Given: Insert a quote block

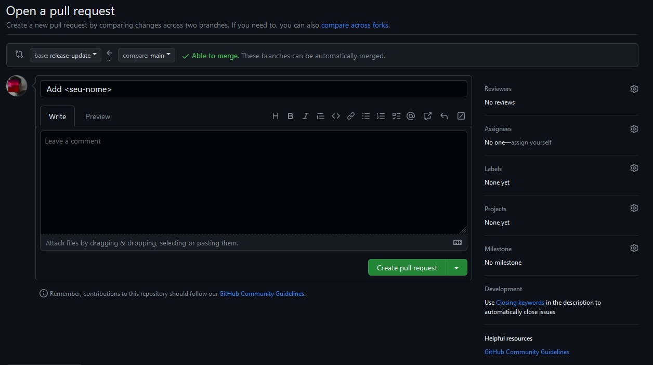Looking at the screenshot, I should point(321,116).
